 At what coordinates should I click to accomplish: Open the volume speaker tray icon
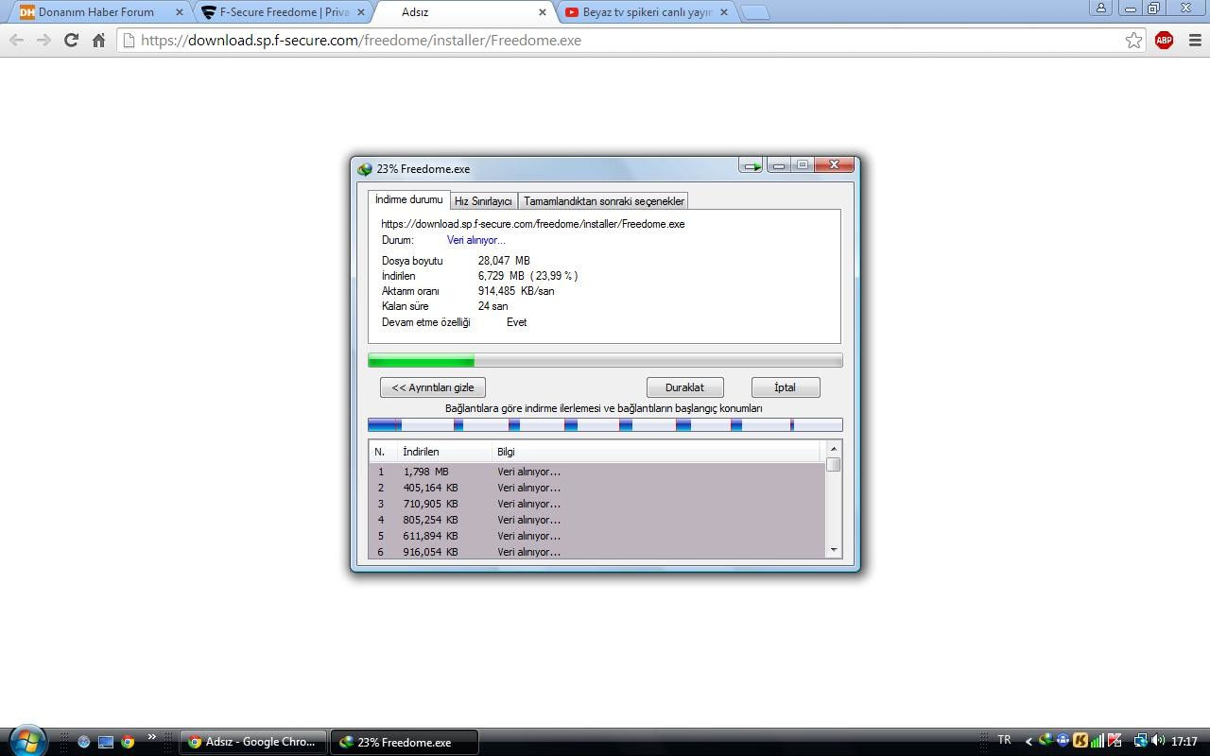click(1158, 741)
